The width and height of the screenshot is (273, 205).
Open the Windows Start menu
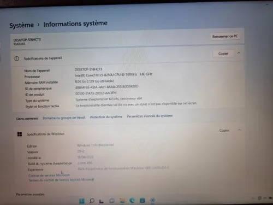(x=82, y=201)
